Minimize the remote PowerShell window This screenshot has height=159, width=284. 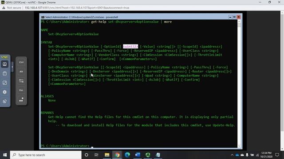(x=230, y=17)
